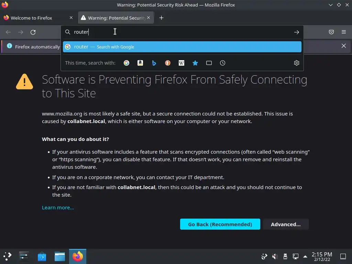Close the Welcome to Firefox tab
352x264 pixels.
coord(71,18)
